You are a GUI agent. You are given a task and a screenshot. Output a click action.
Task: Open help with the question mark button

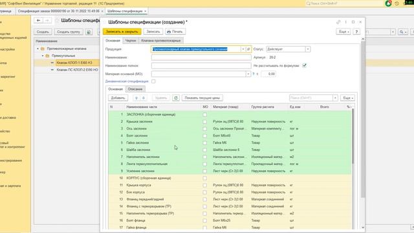point(356,32)
